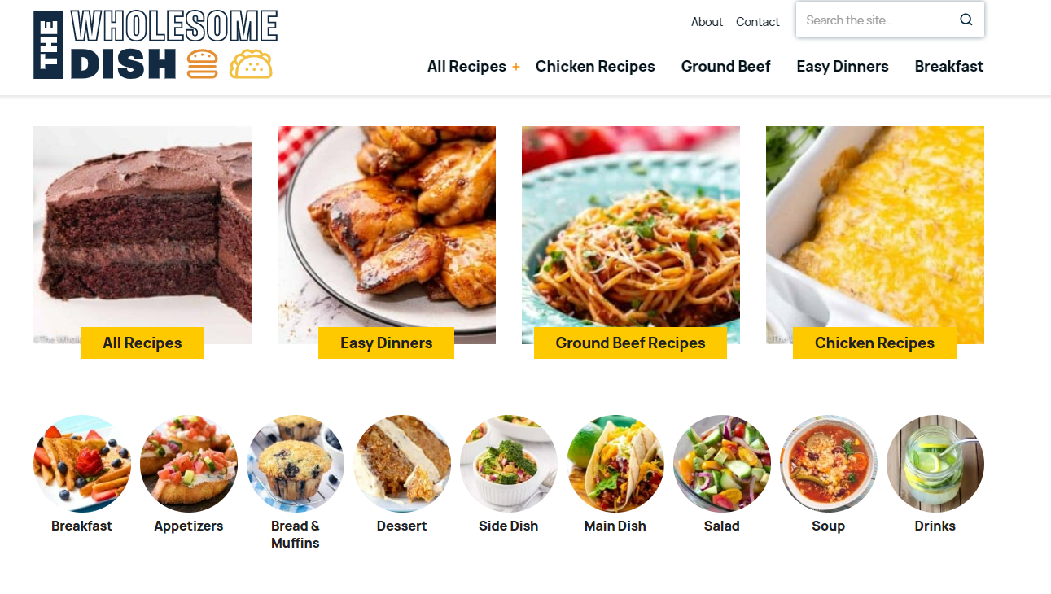The height and width of the screenshot is (594, 1051).
Task: Open The Wholesome Dish logo home link
Action: pos(155,45)
